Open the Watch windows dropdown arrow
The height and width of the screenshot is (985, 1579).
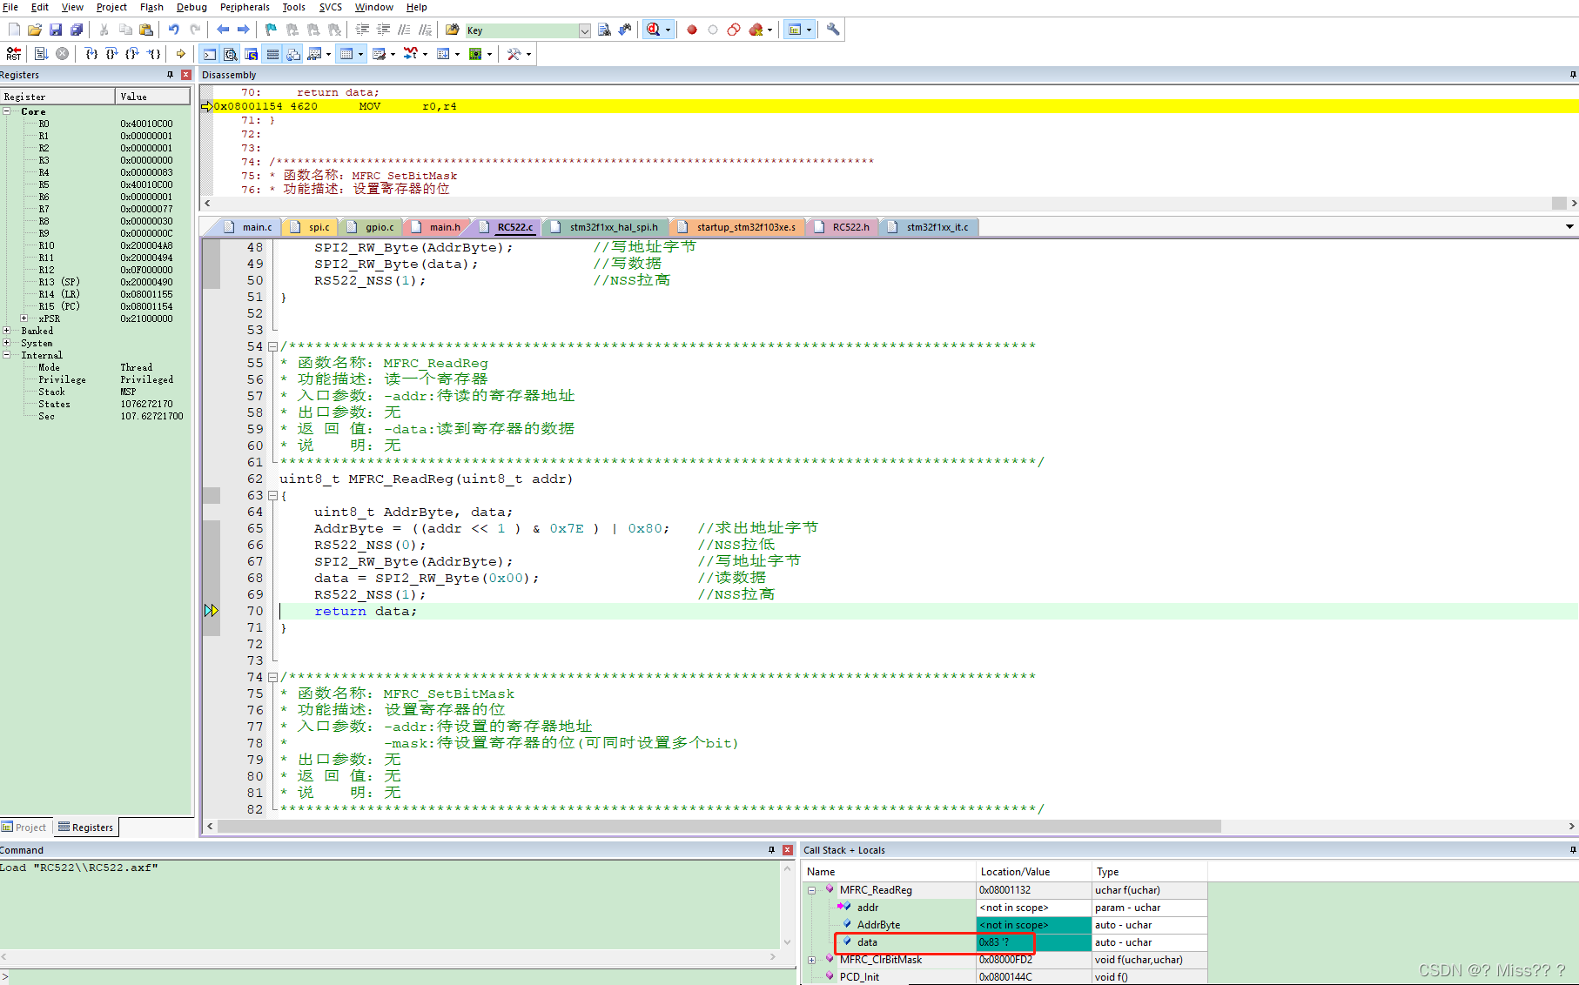click(x=328, y=54)
